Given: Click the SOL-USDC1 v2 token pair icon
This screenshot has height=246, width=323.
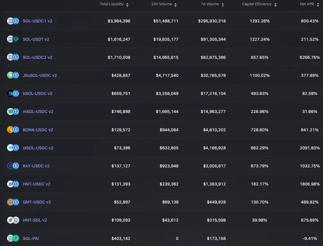Looking at the screenshot, I should pos(13,21).
